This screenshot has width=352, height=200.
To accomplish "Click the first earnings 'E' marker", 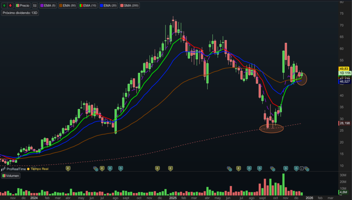I will (68, 168).
